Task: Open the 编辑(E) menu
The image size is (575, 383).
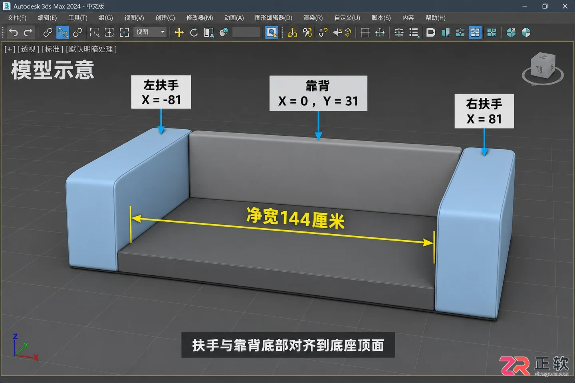Action: pos(47,18)
